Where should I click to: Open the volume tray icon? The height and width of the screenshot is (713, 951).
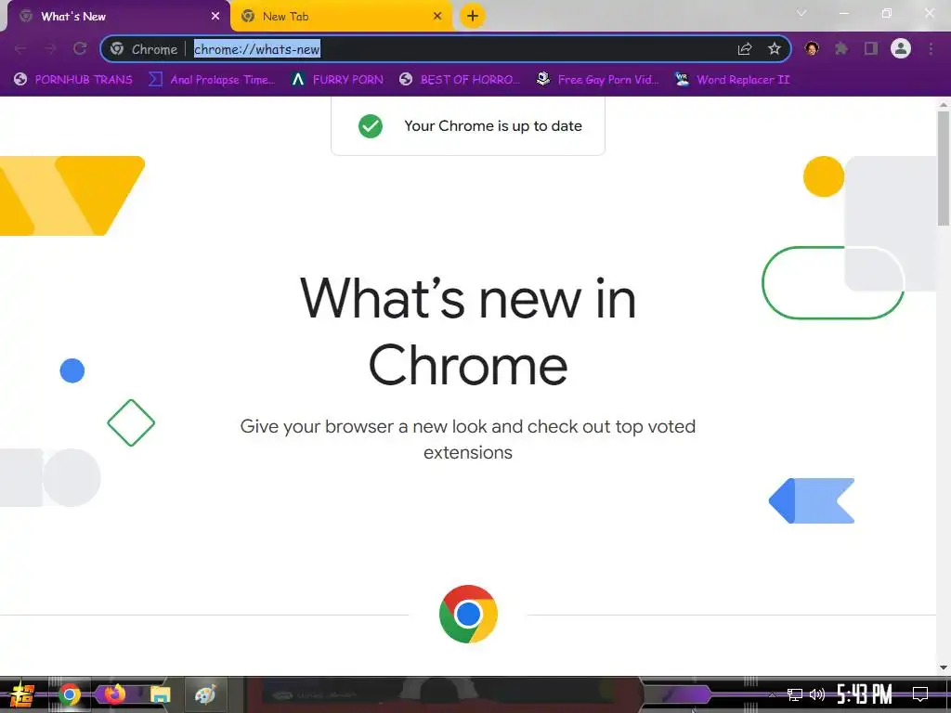coord(817,694)
